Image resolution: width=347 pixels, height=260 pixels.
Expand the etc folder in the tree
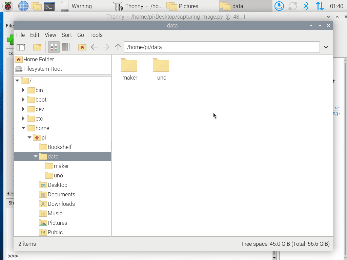tap(23, 118)
